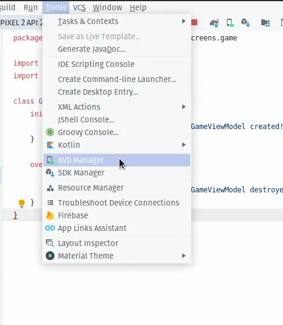The height and width of the screenshot is (325, 283).
Task: Click the second 'import' keyword line
Action: point(26,76)
